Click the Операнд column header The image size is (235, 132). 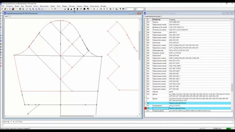[x=200, y=19]
